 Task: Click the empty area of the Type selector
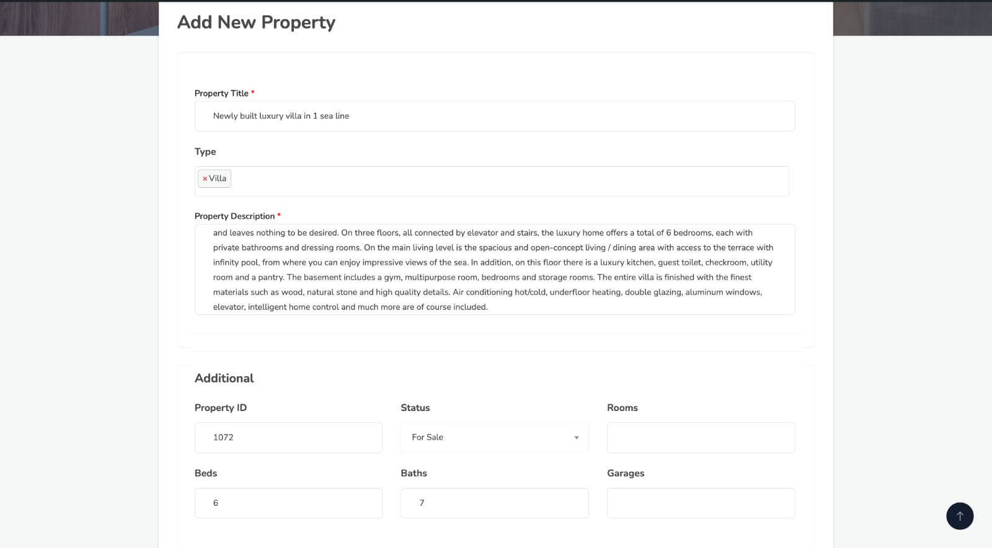(x=508, y=181)
